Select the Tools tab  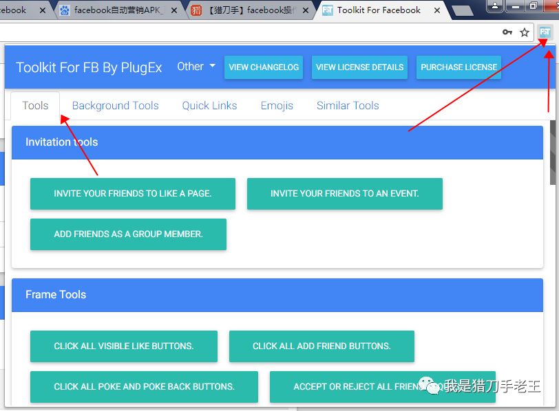(x=35, y=106)
